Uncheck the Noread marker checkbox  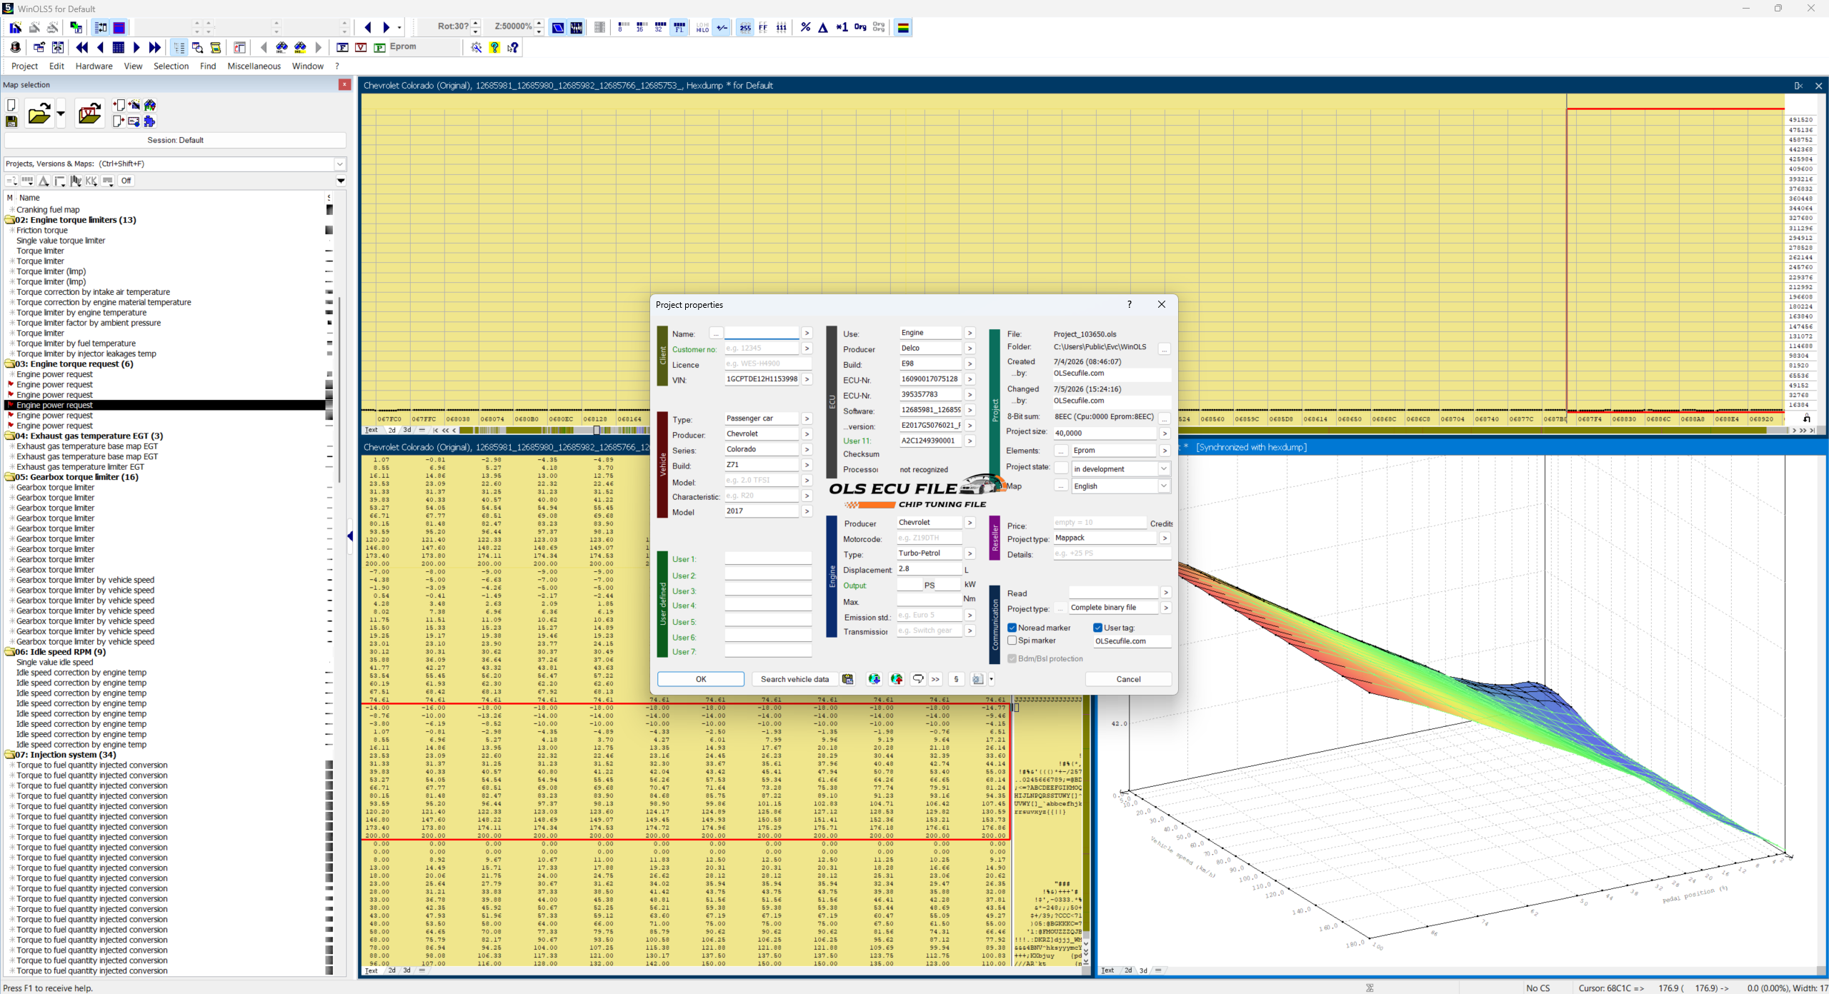click(1012, 628)
